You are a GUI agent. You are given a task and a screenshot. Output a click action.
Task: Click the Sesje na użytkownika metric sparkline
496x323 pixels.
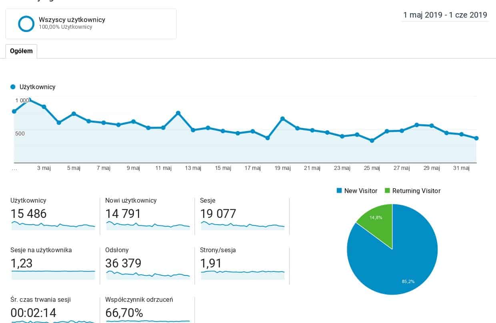(53, 272)
